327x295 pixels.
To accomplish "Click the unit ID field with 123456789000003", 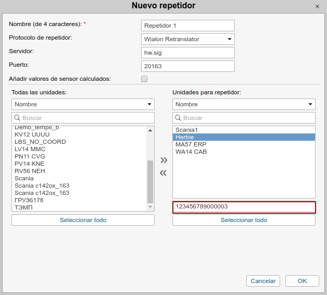I will pos(244,207).
